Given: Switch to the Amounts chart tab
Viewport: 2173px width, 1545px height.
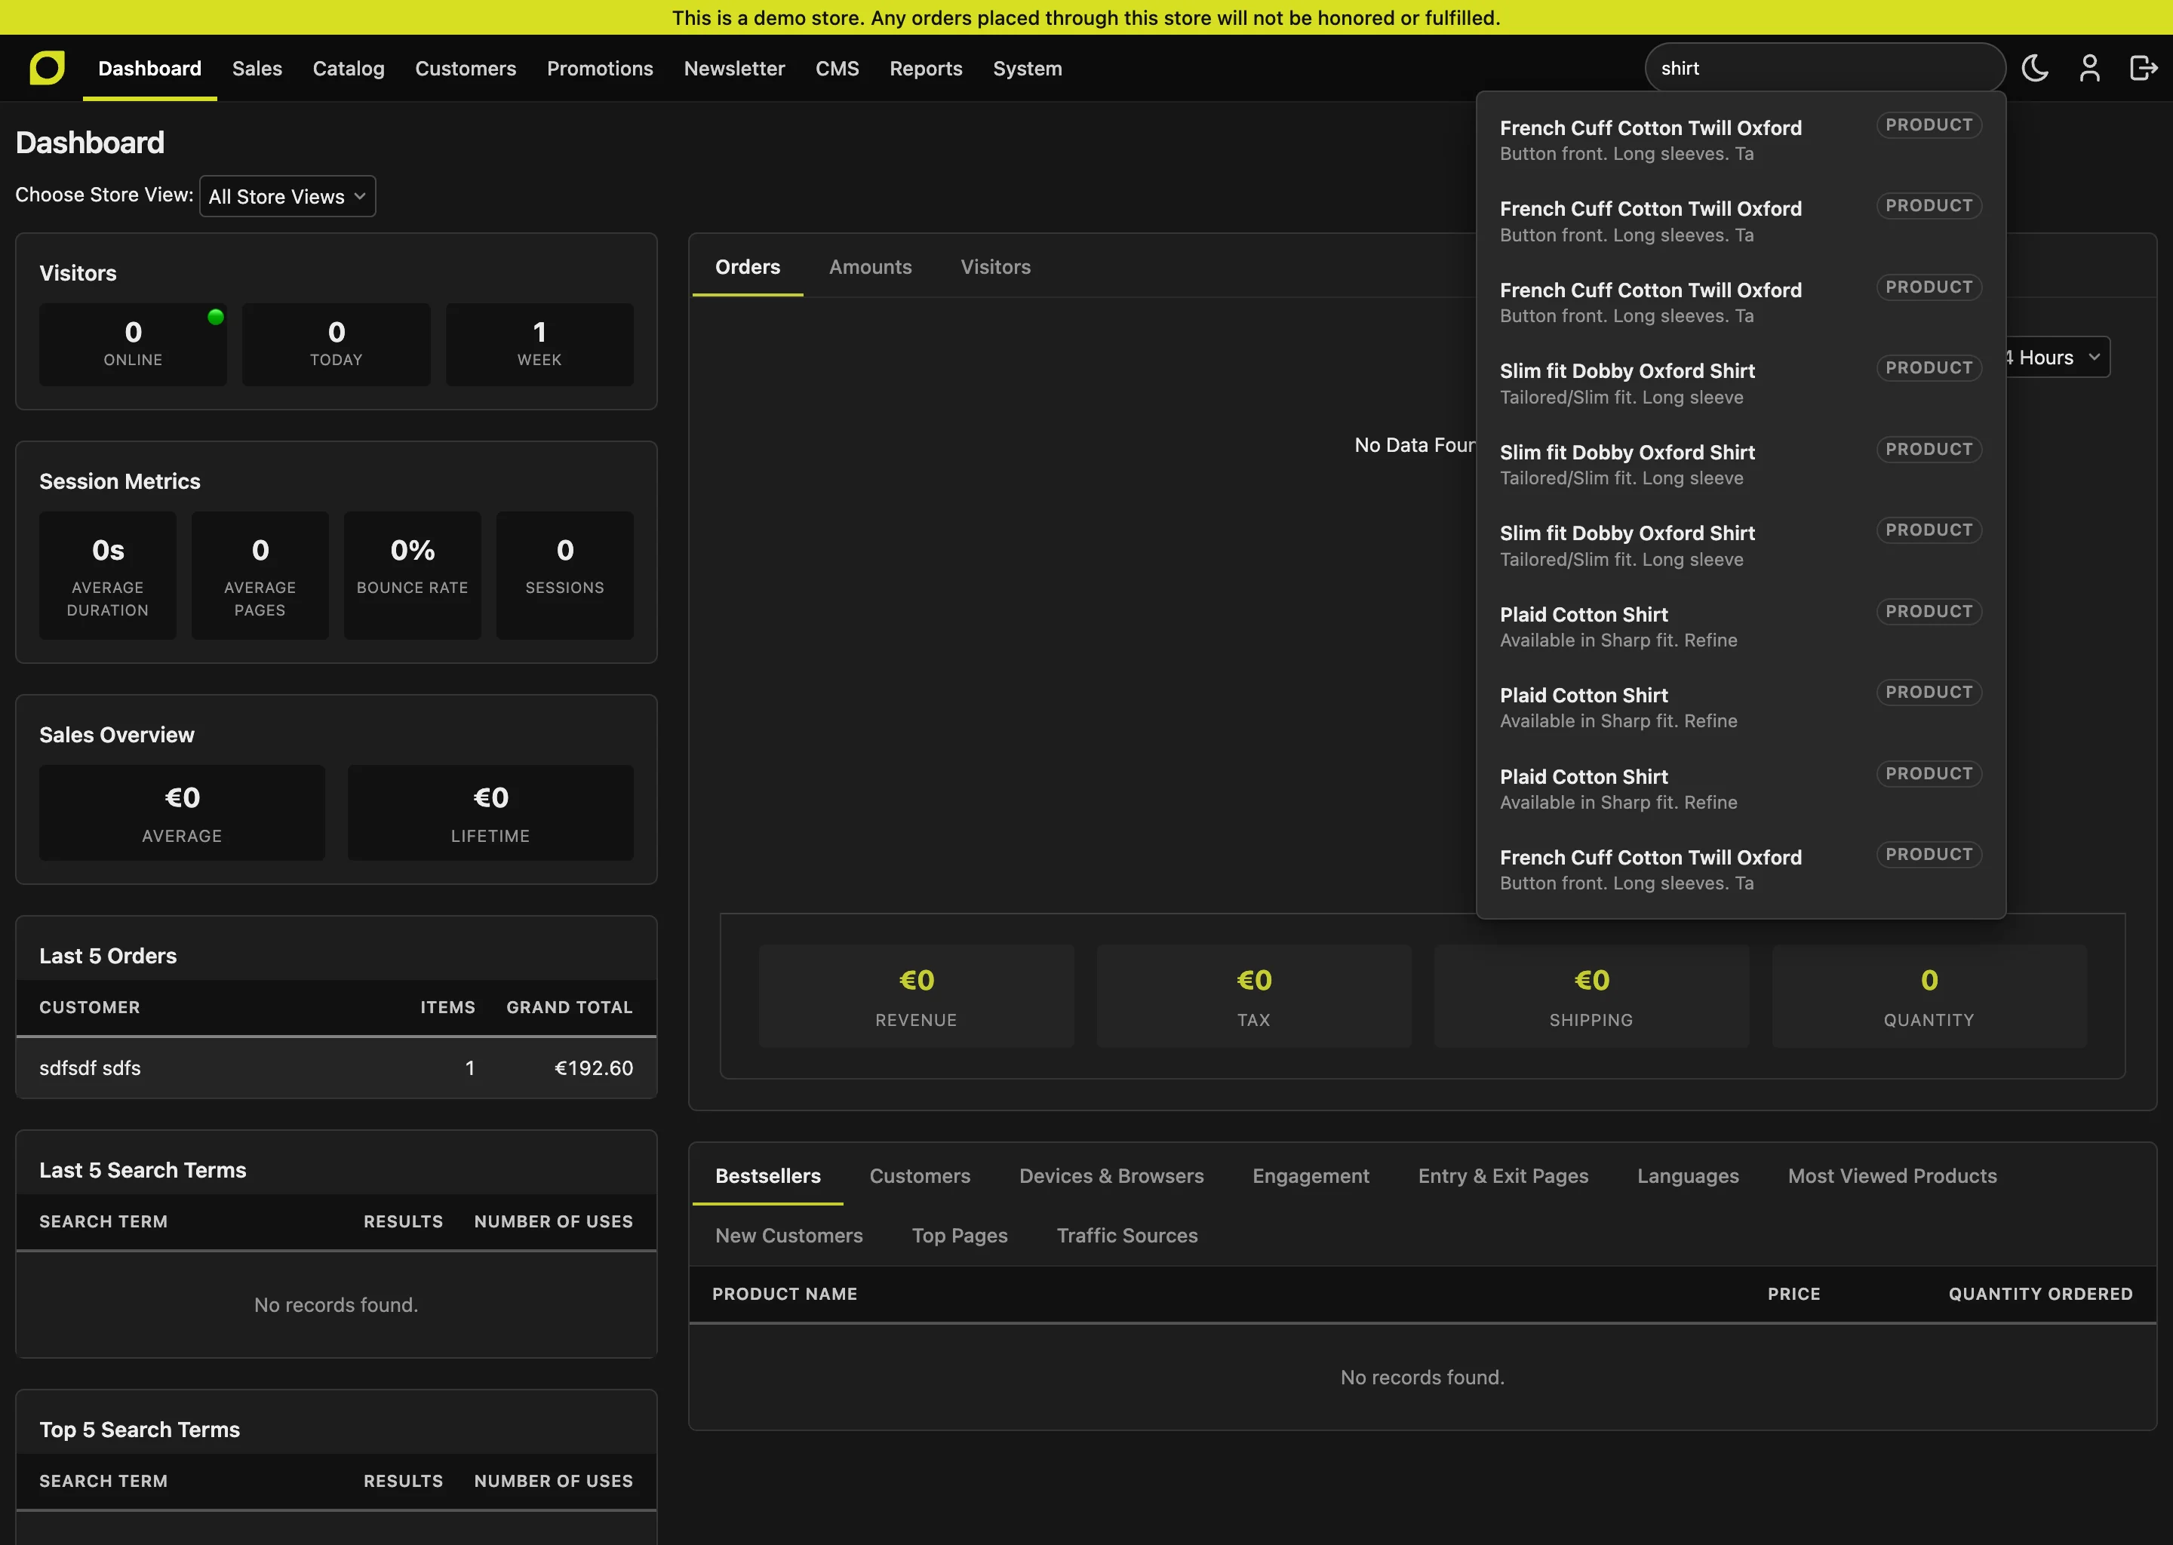Looking at the screenshot, I should (x=871, y=267).
